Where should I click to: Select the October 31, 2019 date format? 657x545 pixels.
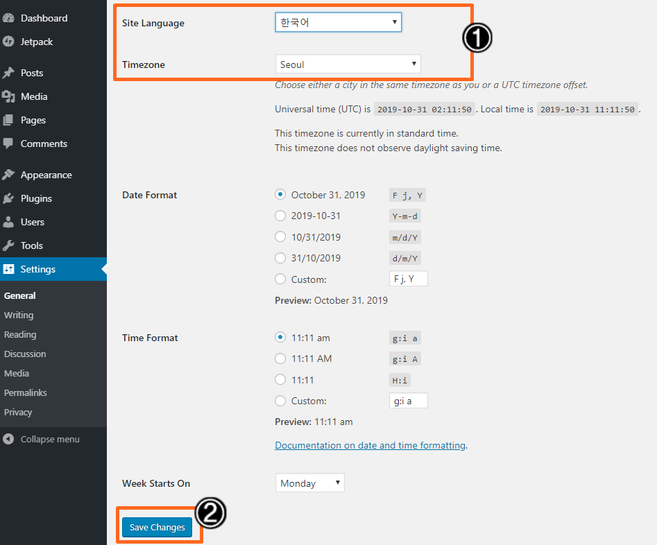coord(280,194)
